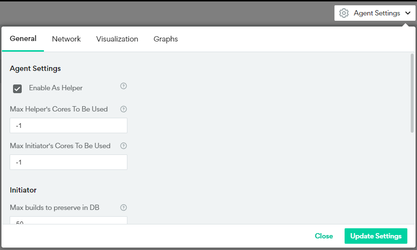This screenshot has width=417, height=250.
Task: Collapse Agent Settings using the chevron arrow
Action: [x=408, y=14]
